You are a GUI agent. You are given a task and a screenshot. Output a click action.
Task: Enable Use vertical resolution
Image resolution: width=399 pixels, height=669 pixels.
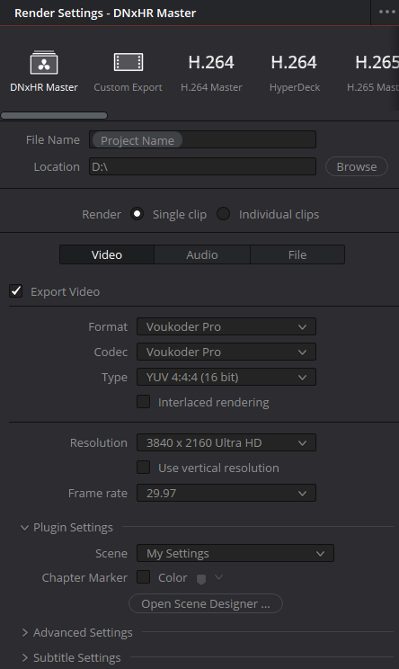143,468
